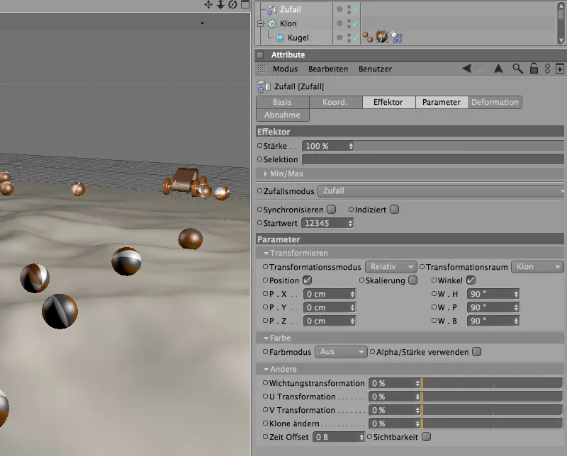Click the back arrow in Attribute manager
This screenshot has height=456, width=567.
coord(467,69)
